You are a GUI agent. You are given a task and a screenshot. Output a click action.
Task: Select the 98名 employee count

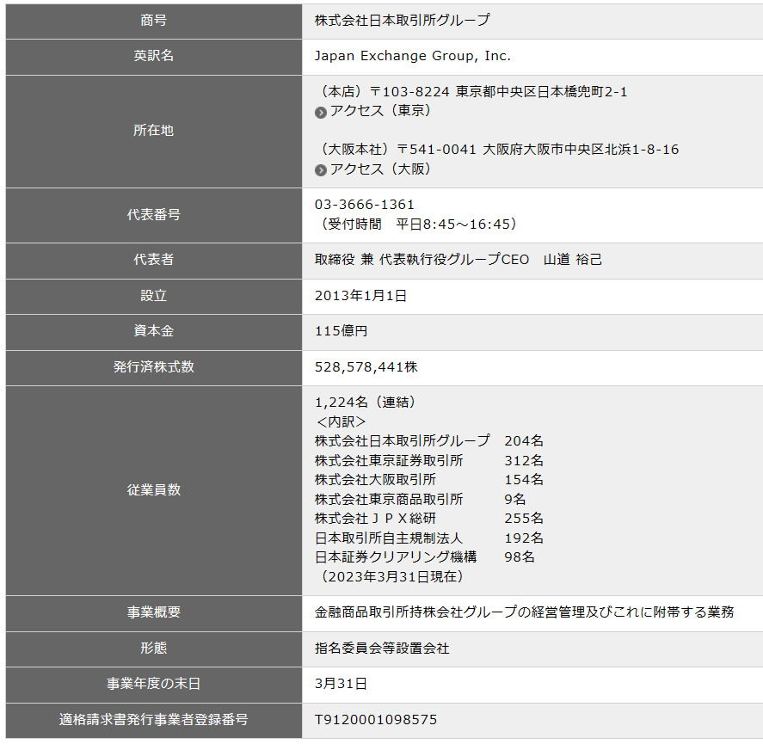point(520,557)
